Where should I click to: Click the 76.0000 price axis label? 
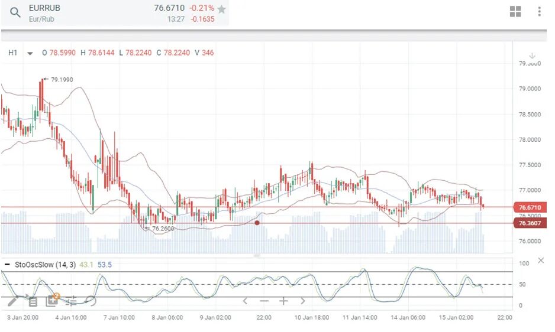(x=530, y=241)
